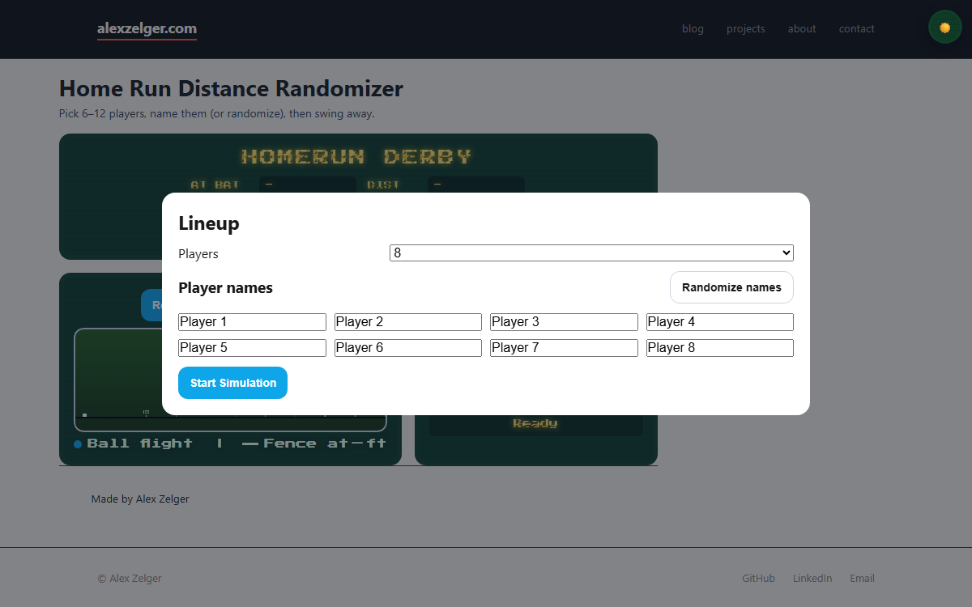Open the blog nav link

693,28
